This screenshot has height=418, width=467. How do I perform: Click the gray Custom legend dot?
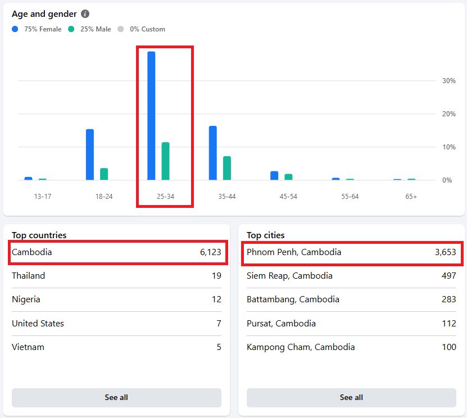click(121, 29)
